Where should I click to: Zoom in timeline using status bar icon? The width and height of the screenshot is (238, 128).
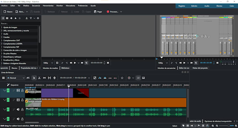236,126
